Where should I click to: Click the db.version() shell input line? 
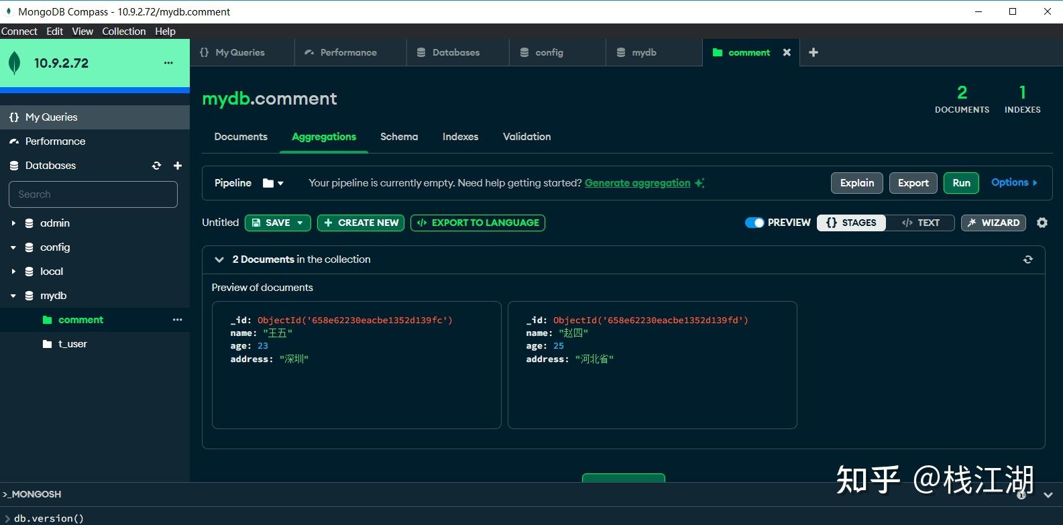49,518
